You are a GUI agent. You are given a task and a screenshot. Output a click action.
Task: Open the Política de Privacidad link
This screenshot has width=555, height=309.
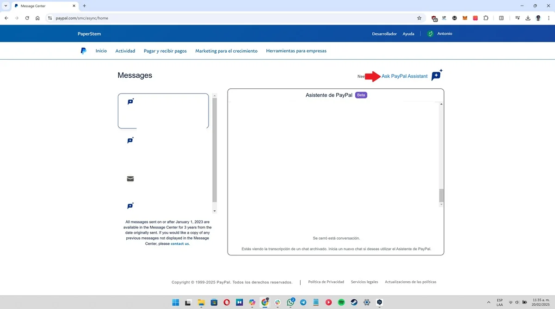coord(326,282)
